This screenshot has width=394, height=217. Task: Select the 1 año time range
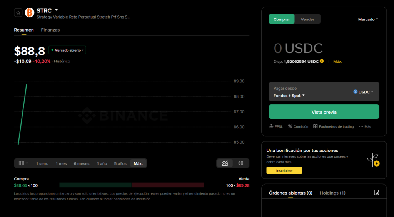[x=102, y=164]
